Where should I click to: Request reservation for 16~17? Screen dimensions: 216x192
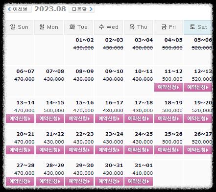[109, 119]
